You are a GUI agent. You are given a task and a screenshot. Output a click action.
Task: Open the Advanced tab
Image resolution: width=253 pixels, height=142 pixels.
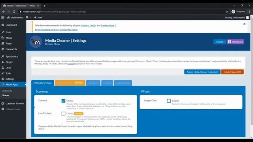(93, 83)
